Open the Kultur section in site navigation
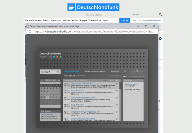 tap(75, 20)
